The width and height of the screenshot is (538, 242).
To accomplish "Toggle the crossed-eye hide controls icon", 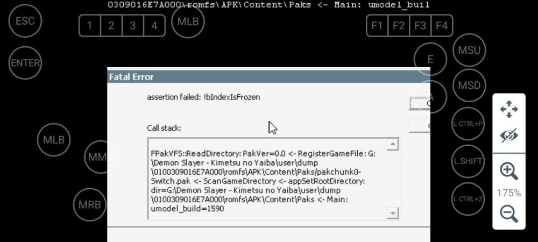I will (x=508, y=136).
